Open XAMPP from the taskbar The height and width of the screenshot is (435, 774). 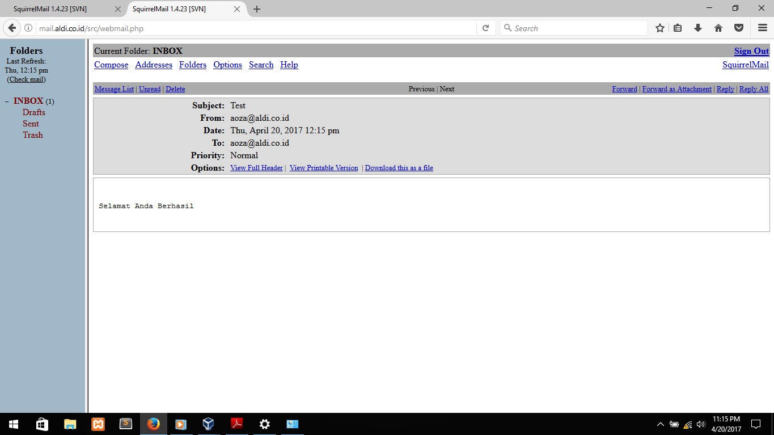[x=98, y=424]
